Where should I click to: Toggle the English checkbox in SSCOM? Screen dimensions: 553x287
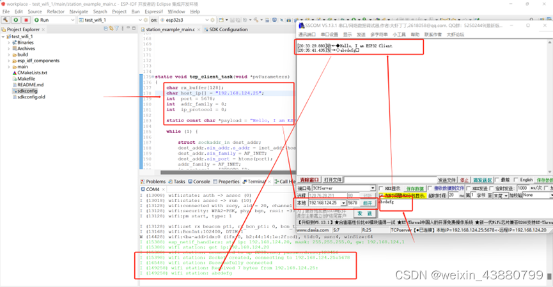(516, 180)
